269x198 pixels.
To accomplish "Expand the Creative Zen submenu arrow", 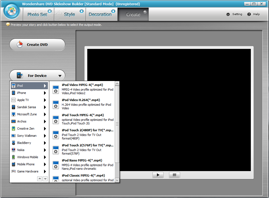I will (45, 129).
